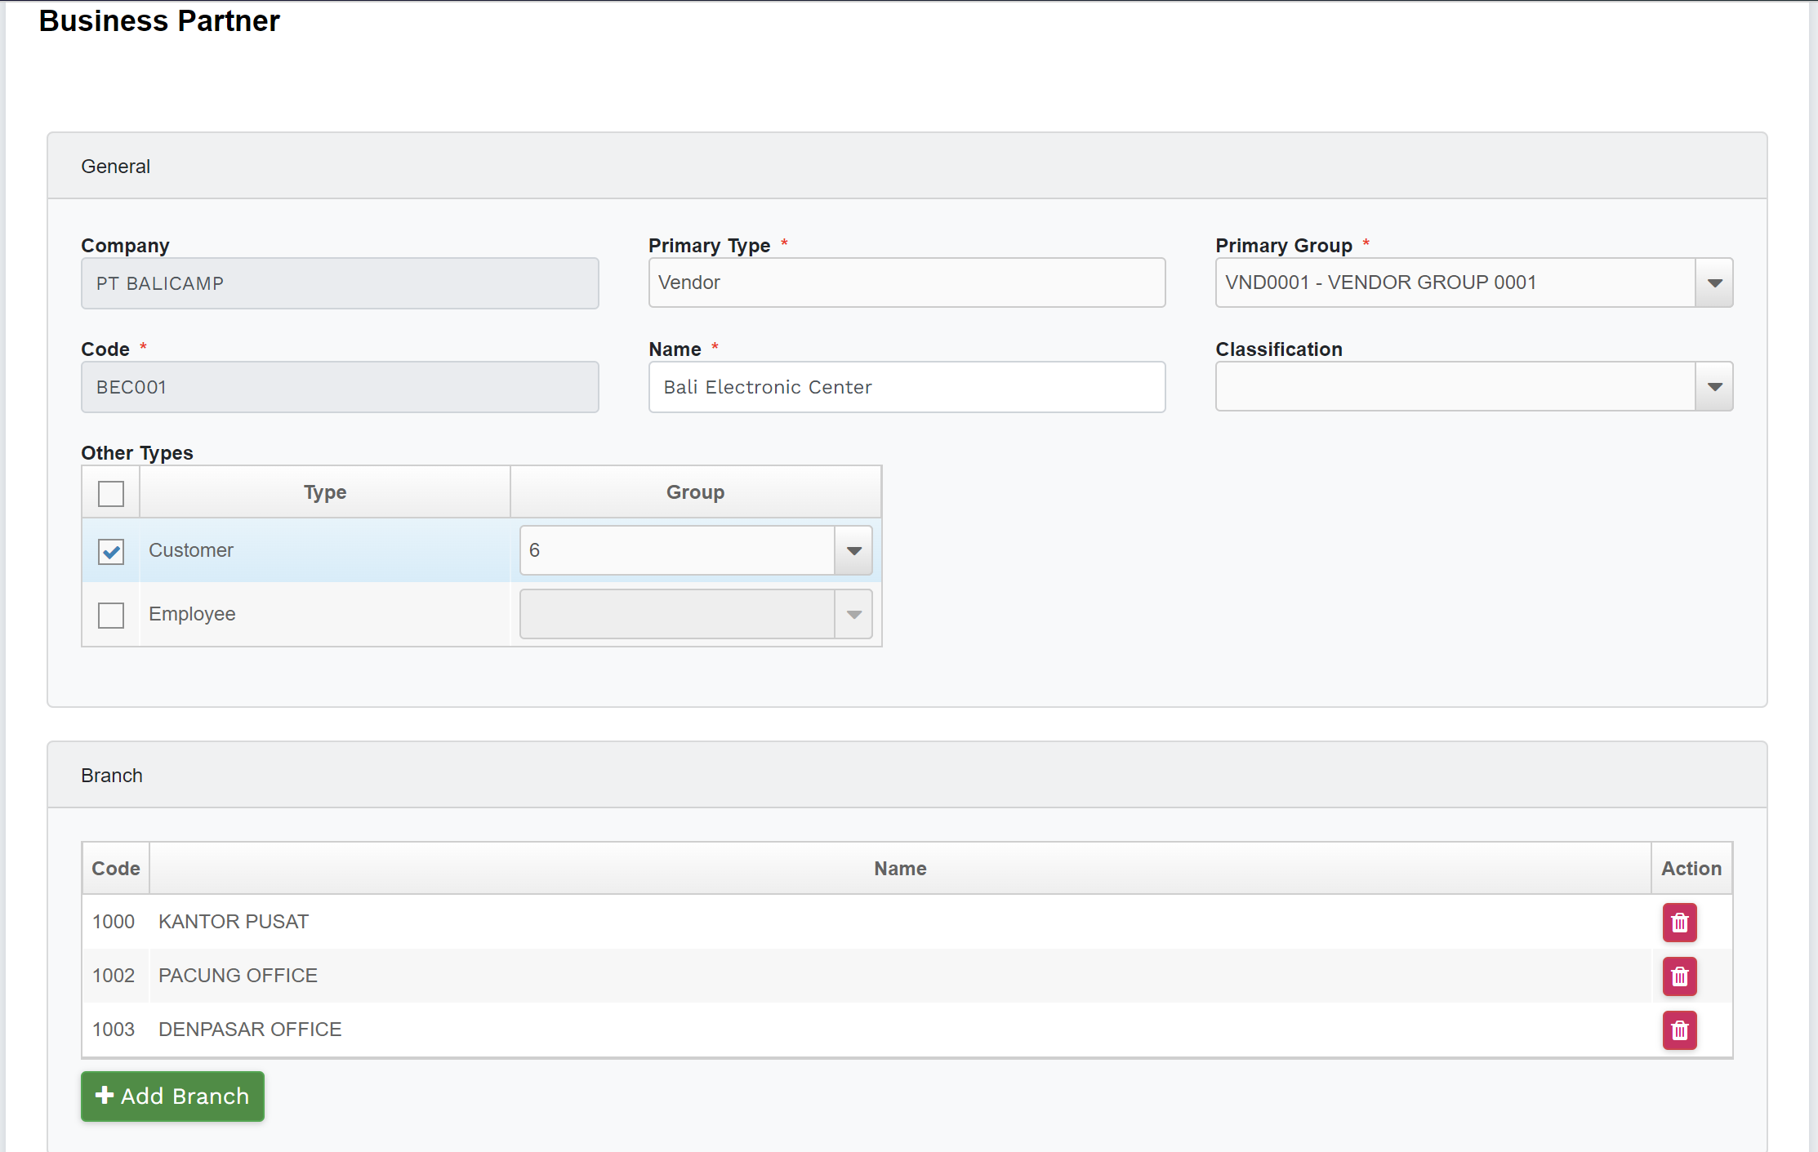Click the General section header

116,167
